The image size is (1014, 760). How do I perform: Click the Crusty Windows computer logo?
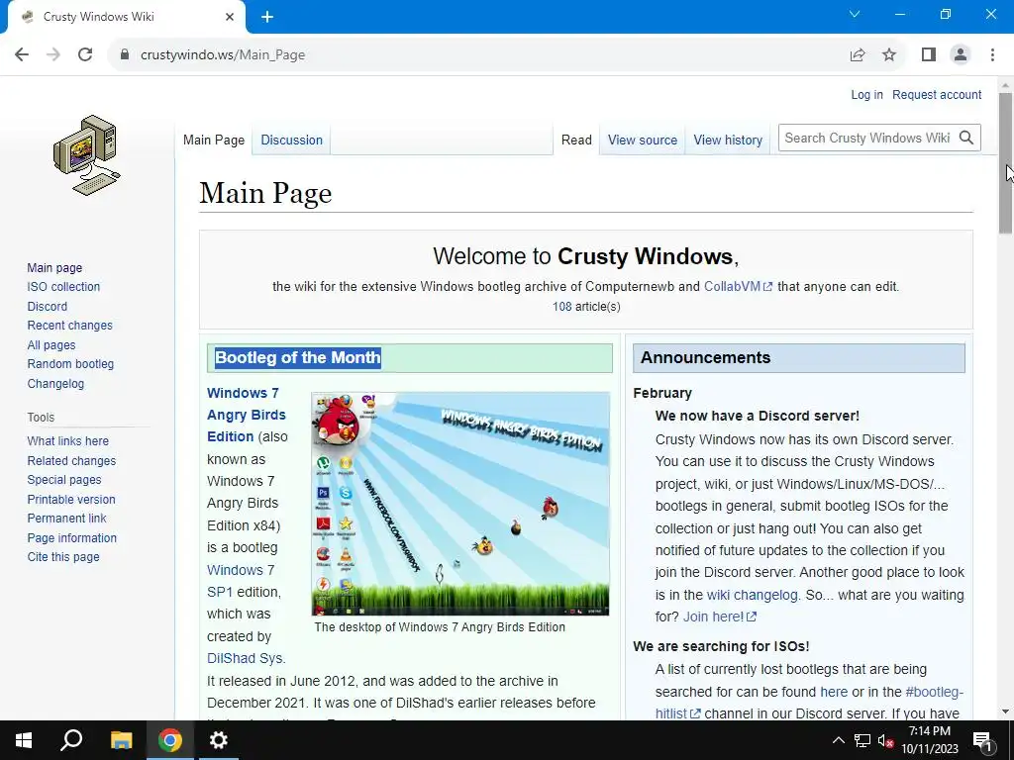[87, 155]
